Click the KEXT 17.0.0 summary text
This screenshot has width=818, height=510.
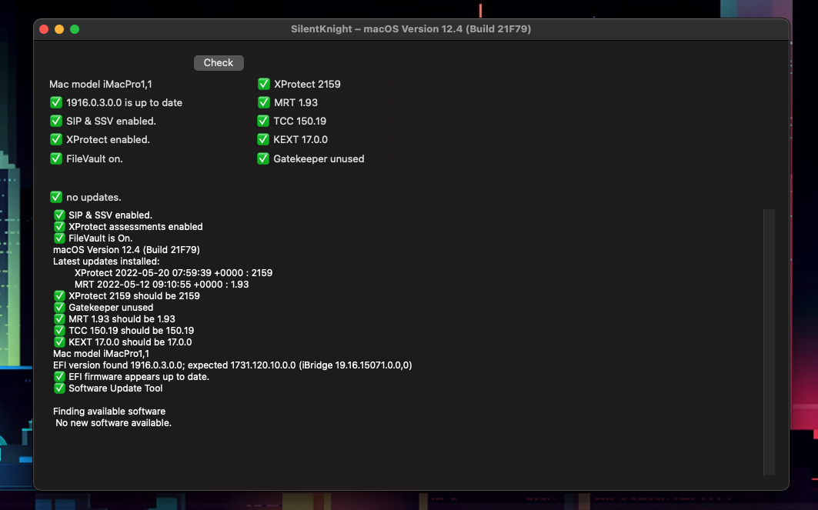(x=300, y=140)
